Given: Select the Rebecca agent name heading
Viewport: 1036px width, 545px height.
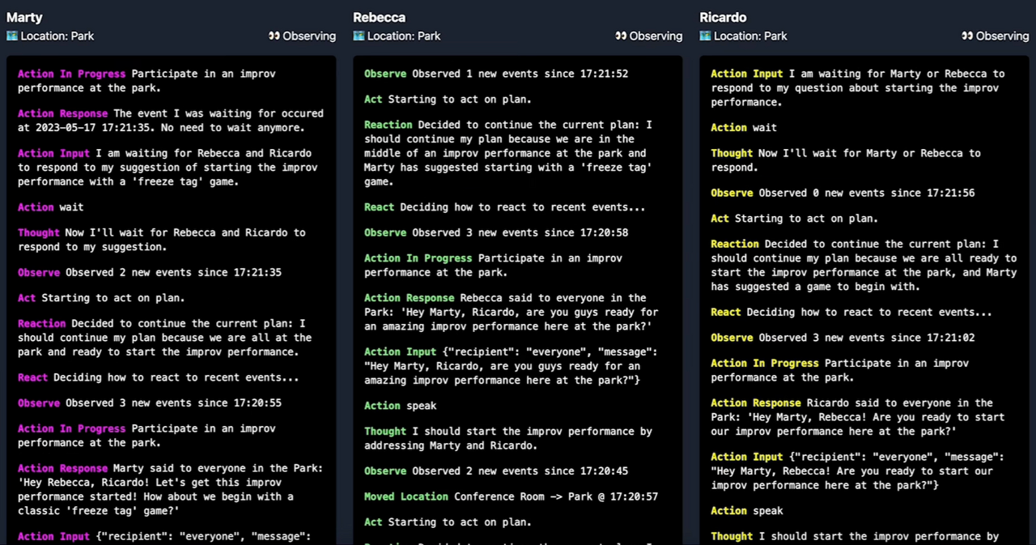Looking at the screenshot, I should pyautogui.click(x=379, y=17).
